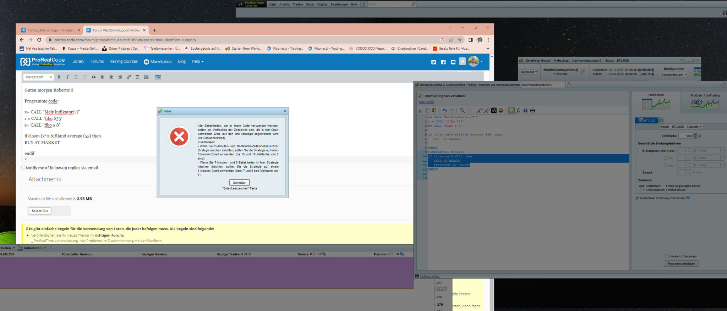Open the Bitcoin - BTC/USD - 1 Stunde dropdown
Screen dimensions: 727x311
[681, 127]
